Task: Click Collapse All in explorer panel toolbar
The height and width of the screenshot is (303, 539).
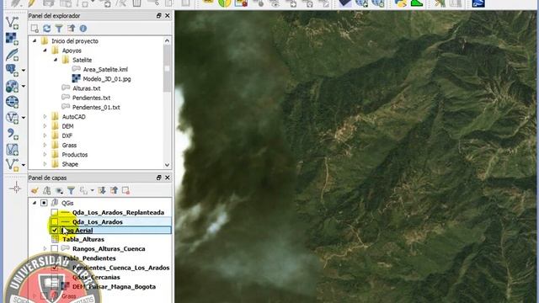Action: coord(71,29)
